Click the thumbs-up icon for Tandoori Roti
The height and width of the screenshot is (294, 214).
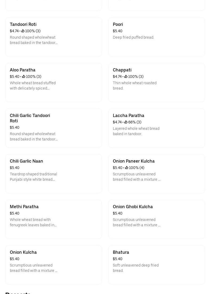[23, 31]
